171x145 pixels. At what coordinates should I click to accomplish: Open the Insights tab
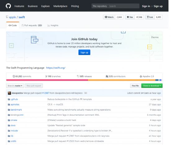tap(53, 25)
